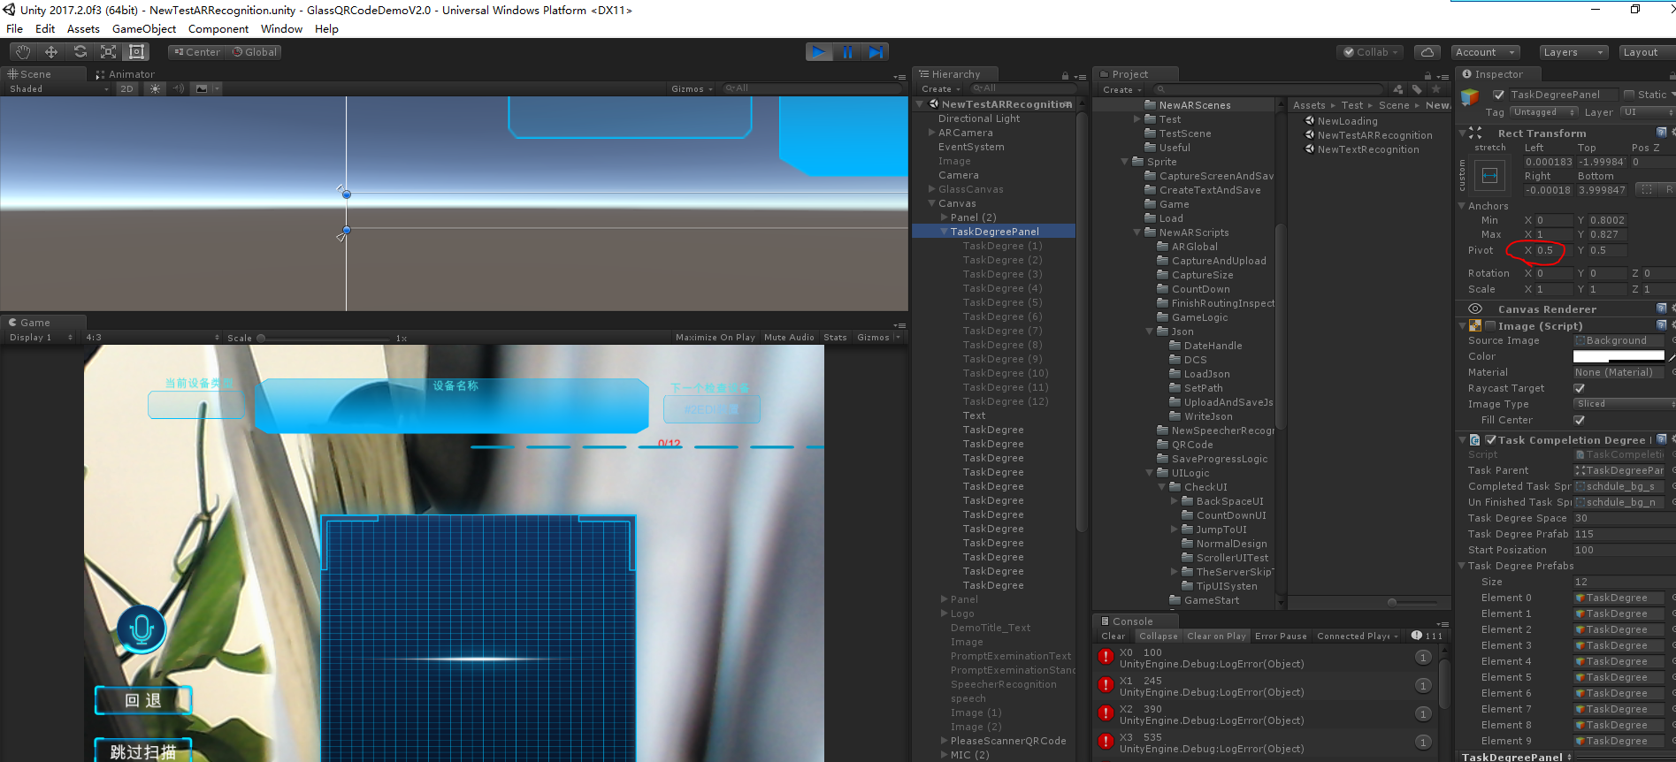1676x762 pixels.
Task: Select the Hand tool in toolbar
Action: point(23,52)
